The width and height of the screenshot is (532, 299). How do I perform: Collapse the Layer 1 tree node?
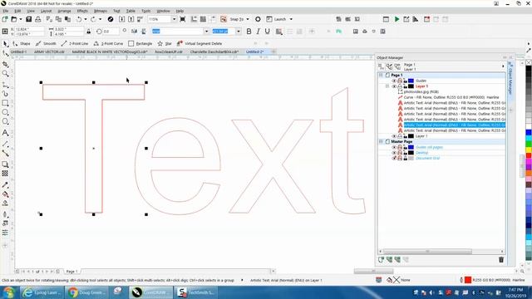[387, 86]
